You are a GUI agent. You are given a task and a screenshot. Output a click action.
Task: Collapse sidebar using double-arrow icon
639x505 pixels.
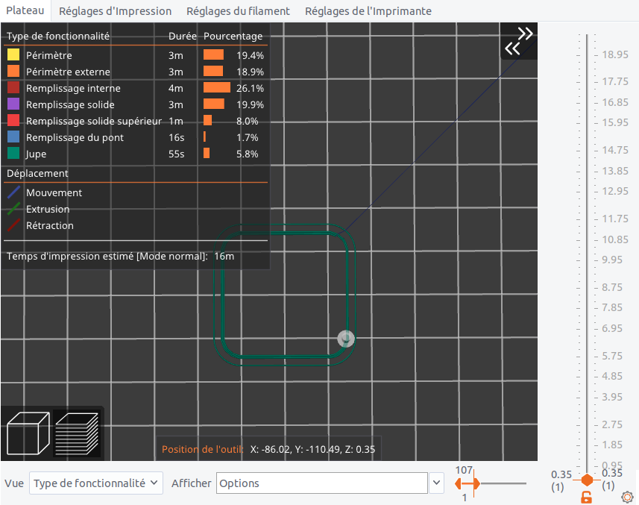click(518, 41)
